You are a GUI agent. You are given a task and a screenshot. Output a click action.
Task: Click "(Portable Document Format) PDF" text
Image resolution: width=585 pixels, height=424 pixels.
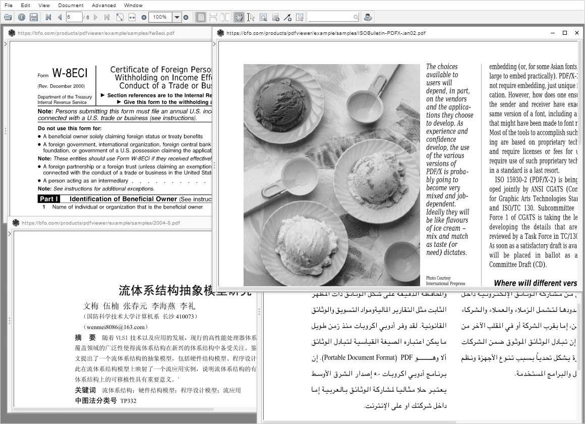click(366, 357)
